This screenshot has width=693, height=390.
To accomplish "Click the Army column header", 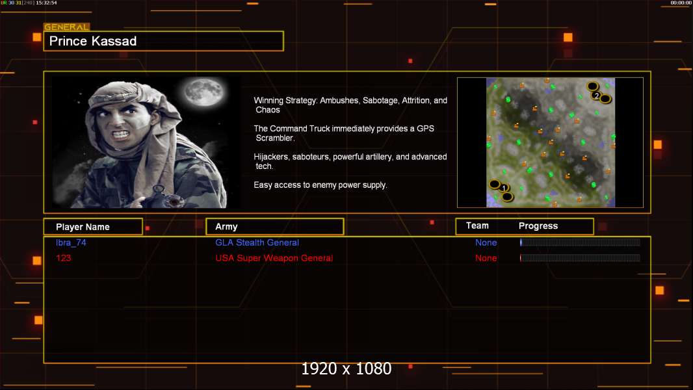I will pos(275,227).
